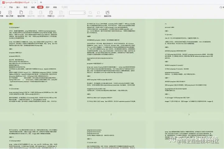Open the 开始 (Start) ribbon tab
Image resolution: width=224 pixels, height=149 pixels.
[11, 7]
